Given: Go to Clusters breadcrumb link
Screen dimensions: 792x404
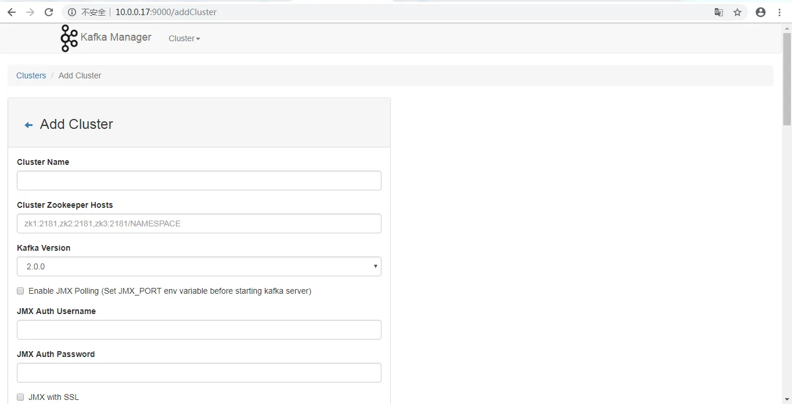Looking at the screenshot, I should [x=31, y=75].
